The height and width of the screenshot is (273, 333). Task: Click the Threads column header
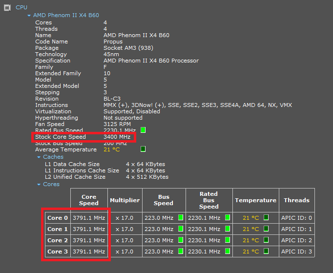tap(297, 200)
